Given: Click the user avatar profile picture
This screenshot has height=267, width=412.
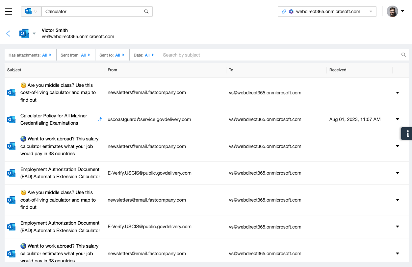Looking at the screenshot, I should click(392, 12).
